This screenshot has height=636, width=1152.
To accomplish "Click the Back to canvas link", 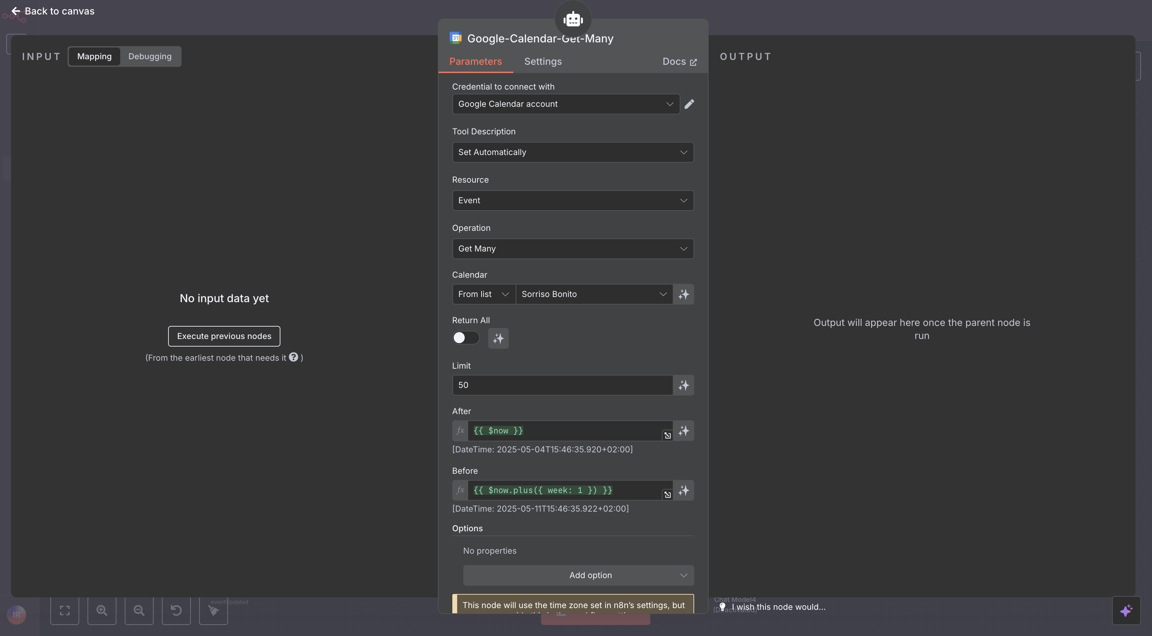I will pyautogui.click(x=53, y=11).
